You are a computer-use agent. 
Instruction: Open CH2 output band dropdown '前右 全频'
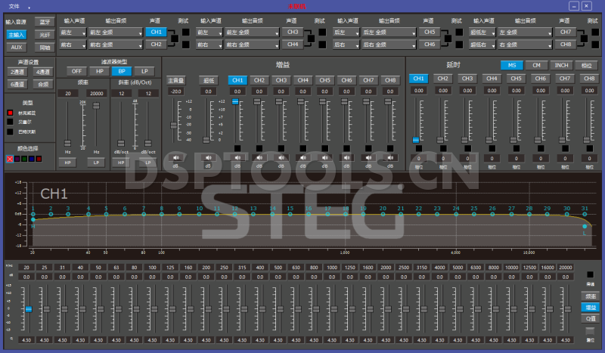click(116, 45)
